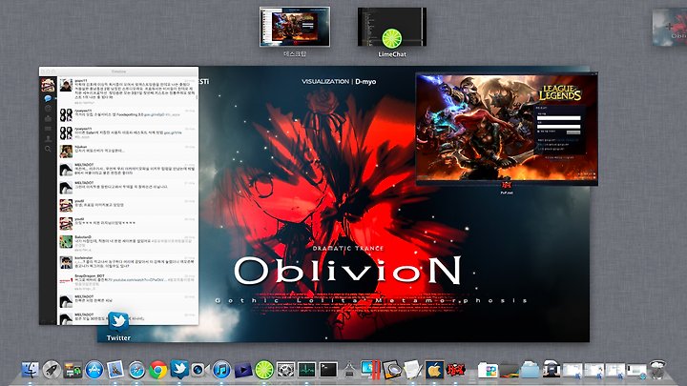Switch to the LimeChat space thumbnail
687x386 pixels.
pyautogui.click(x=392, y=27)
